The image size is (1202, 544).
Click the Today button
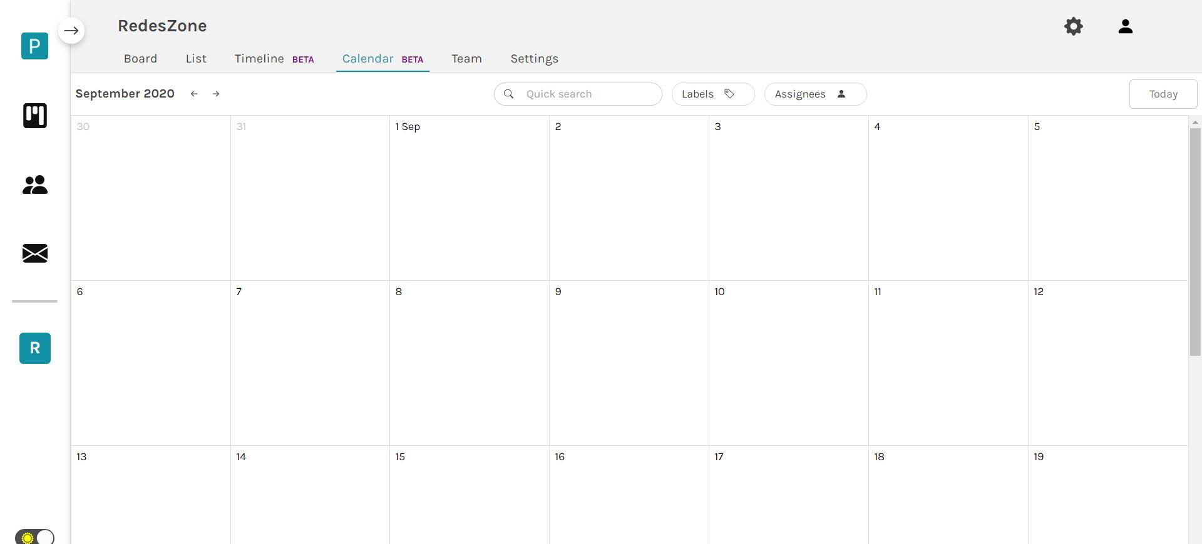(x=1163, y=94)
